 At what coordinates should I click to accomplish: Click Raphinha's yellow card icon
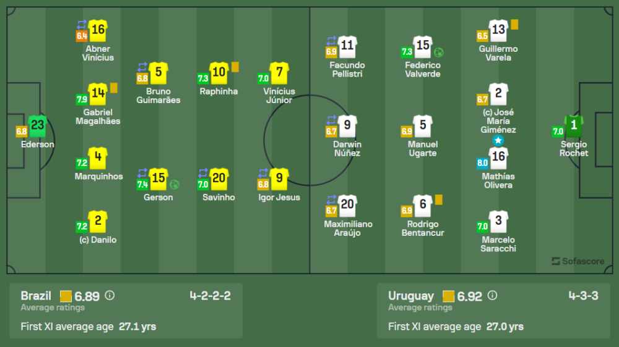pyautogui.click(x=235, y=67)
